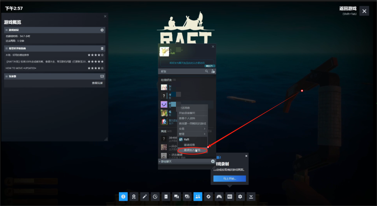The height and width of the screenshot is (206, 377).
Task: Open the playtime clock icon in toolbar
Action: (x=155, y=197)
